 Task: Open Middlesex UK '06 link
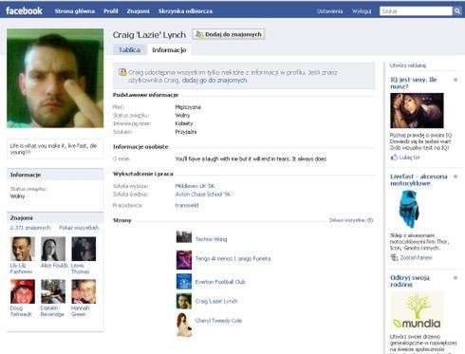click(195, 186)
